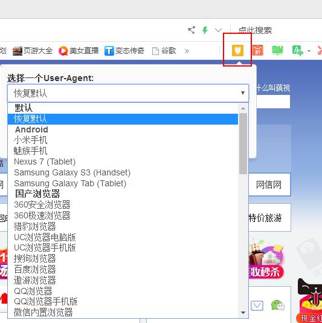Screen dimensions: 322x323
Task: Open the 页游大全 bookmark
Action: pyautogui.click(x=33, y=51)
